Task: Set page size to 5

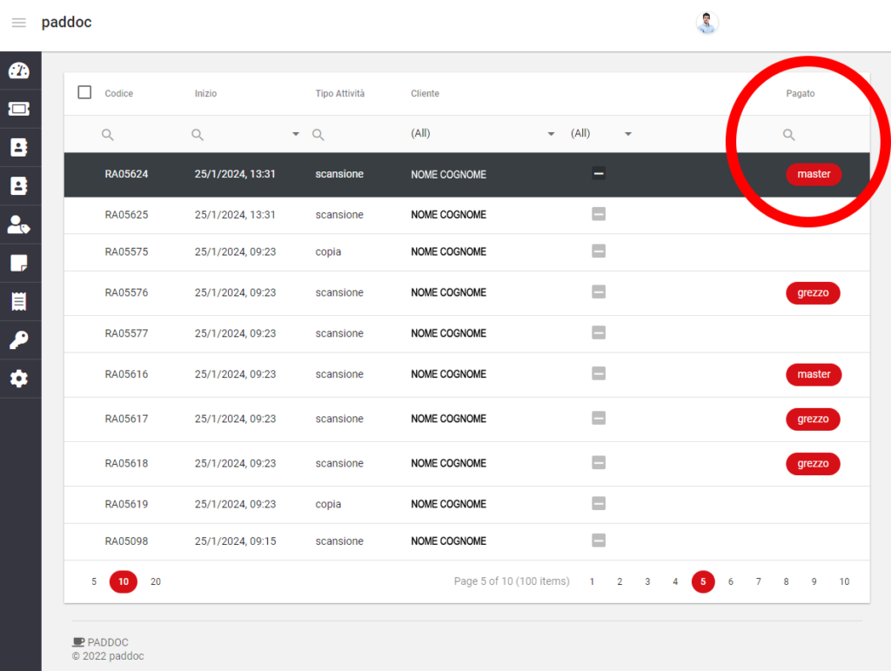Action: 94,582
